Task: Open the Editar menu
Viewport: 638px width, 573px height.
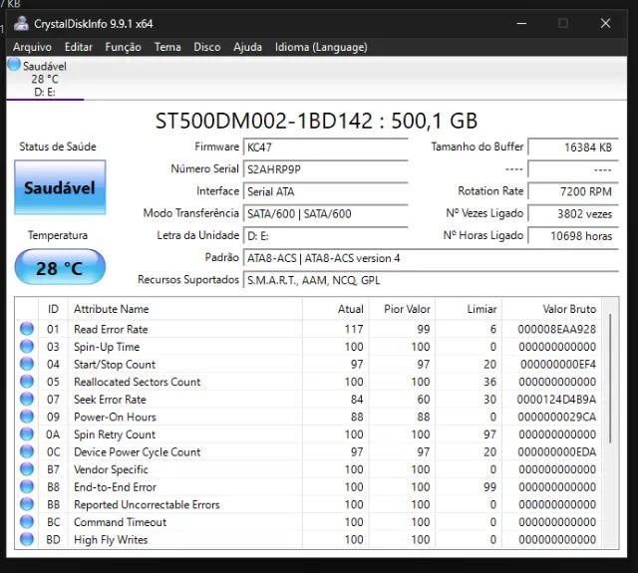Action: (79, 47)
